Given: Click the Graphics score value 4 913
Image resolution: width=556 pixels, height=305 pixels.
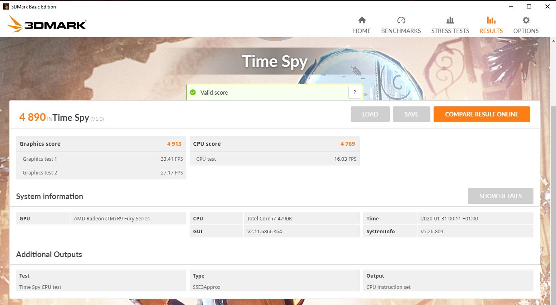Looking at the screenshot, I should click(174, 144).
